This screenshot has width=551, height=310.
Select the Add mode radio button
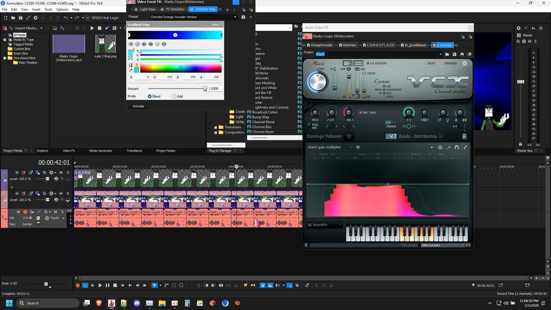pyautogui.click(x=174, y=96)
